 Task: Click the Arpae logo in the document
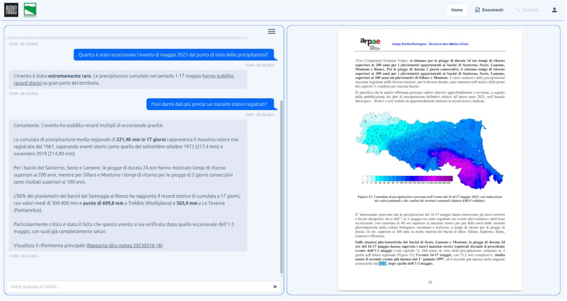tap(370, 42)
